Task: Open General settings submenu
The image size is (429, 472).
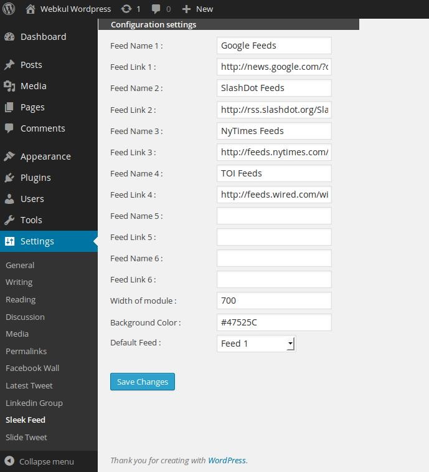Action: pyautogui.click(x=20, y=265)
